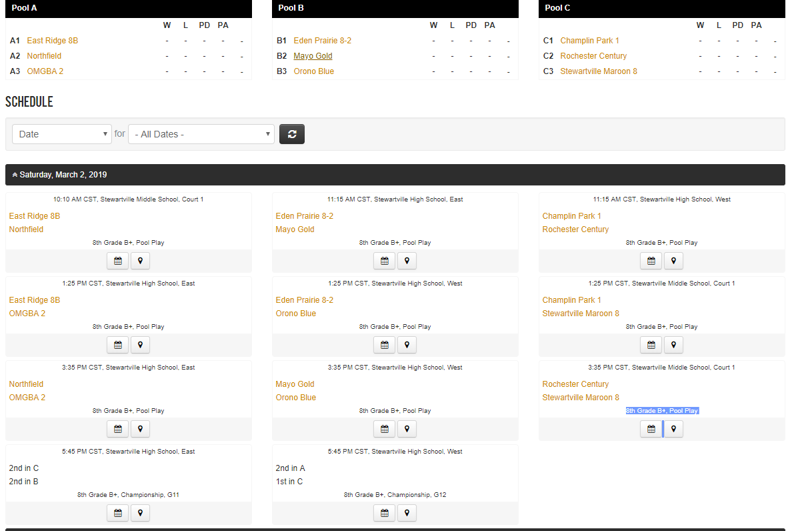Open Mayo Gold team link in Pool B
The height and width of the screenshot is (531, 786).
(313, 55)
